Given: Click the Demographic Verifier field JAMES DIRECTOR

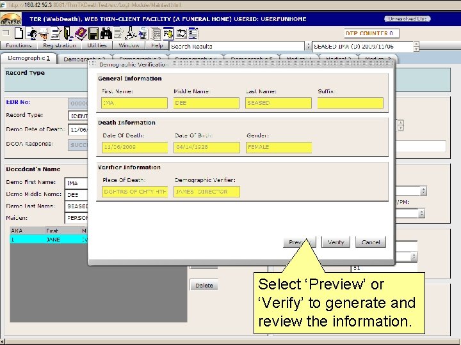Looking at the screenshot, I should click(207, 192).
